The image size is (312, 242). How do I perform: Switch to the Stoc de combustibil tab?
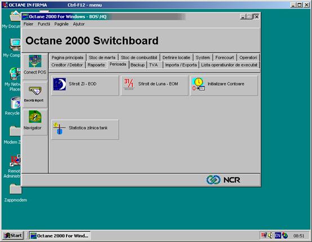tap(139, 57)
